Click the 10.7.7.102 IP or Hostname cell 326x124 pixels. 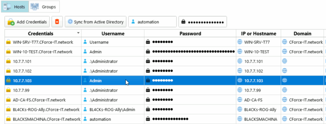pyautogui.click(x=259, y=71)
